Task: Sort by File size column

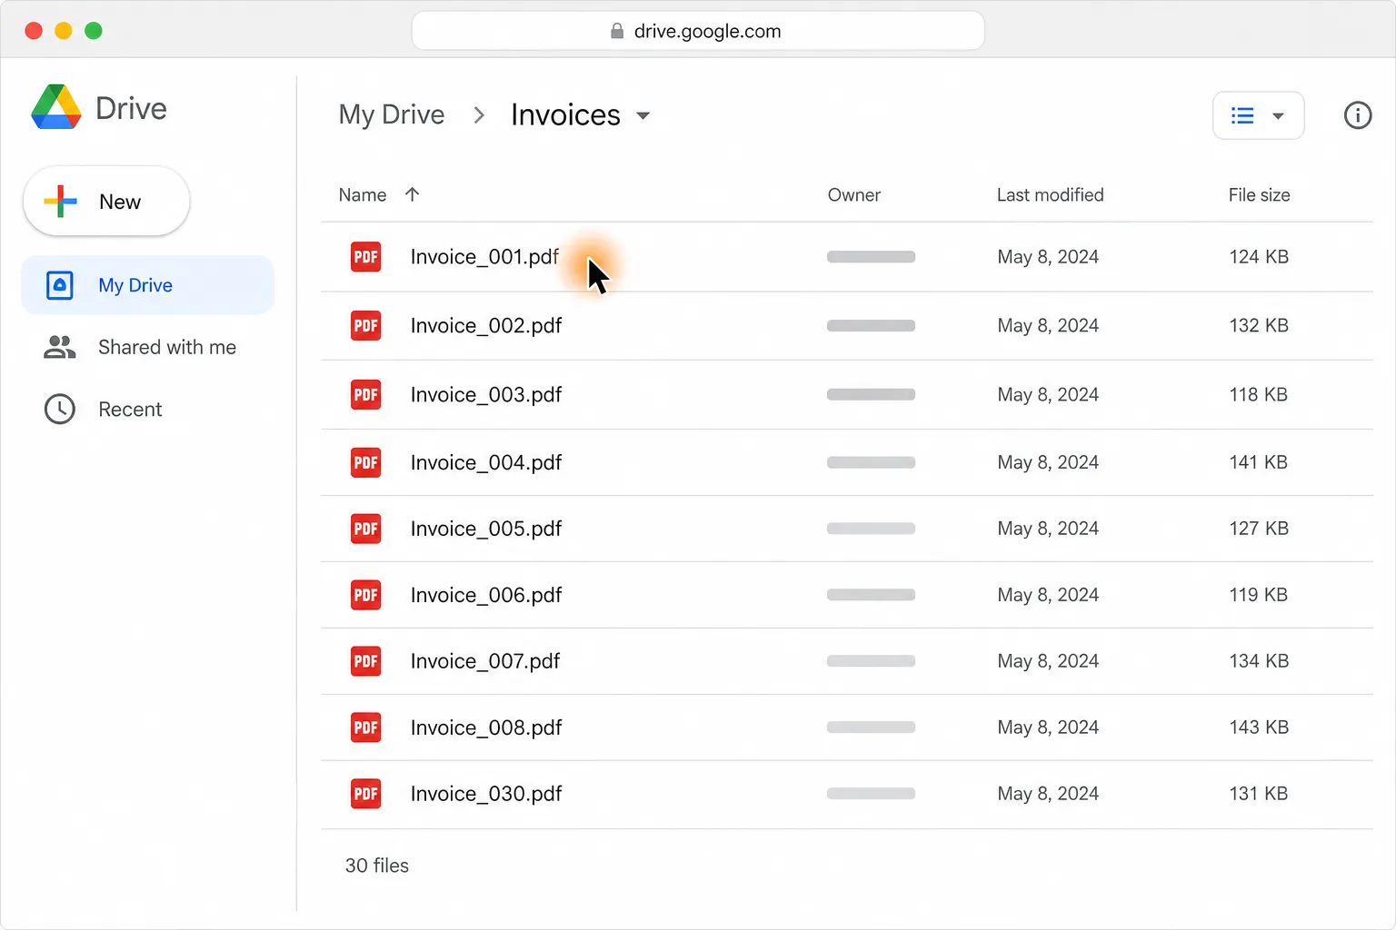Action: point(1260,194)
